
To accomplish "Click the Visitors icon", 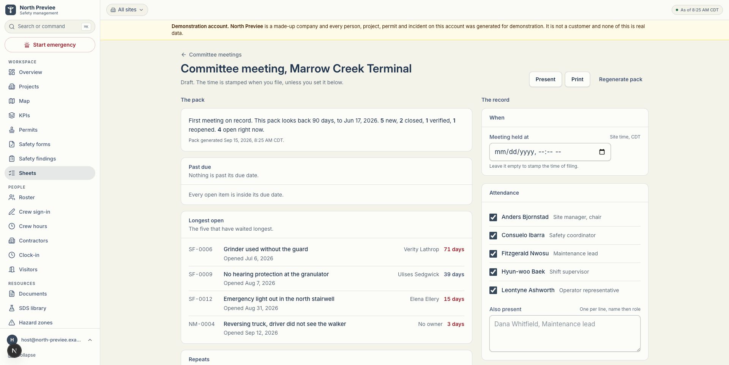I will click(12, 269).
